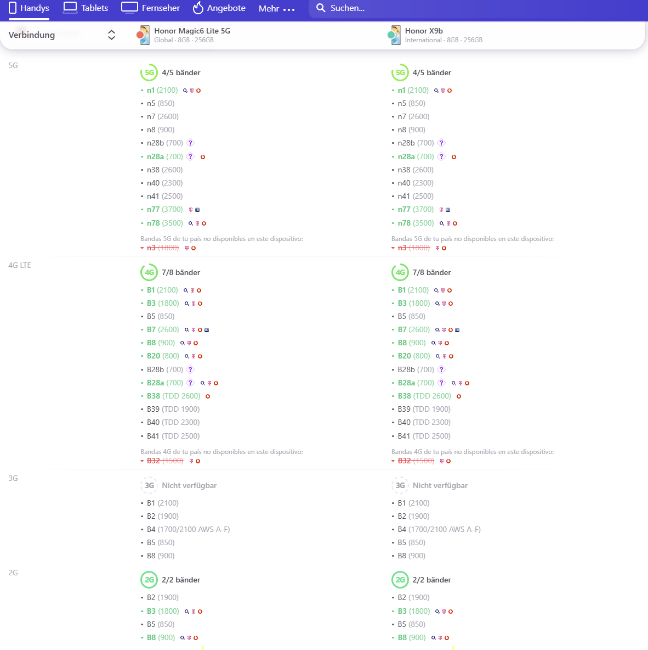This screenshot has height=650, width=648.
Task: Select 4G band B20 (800), Honor Magic6 Lite
Action: pyautogui.click(x=163, y=356)
